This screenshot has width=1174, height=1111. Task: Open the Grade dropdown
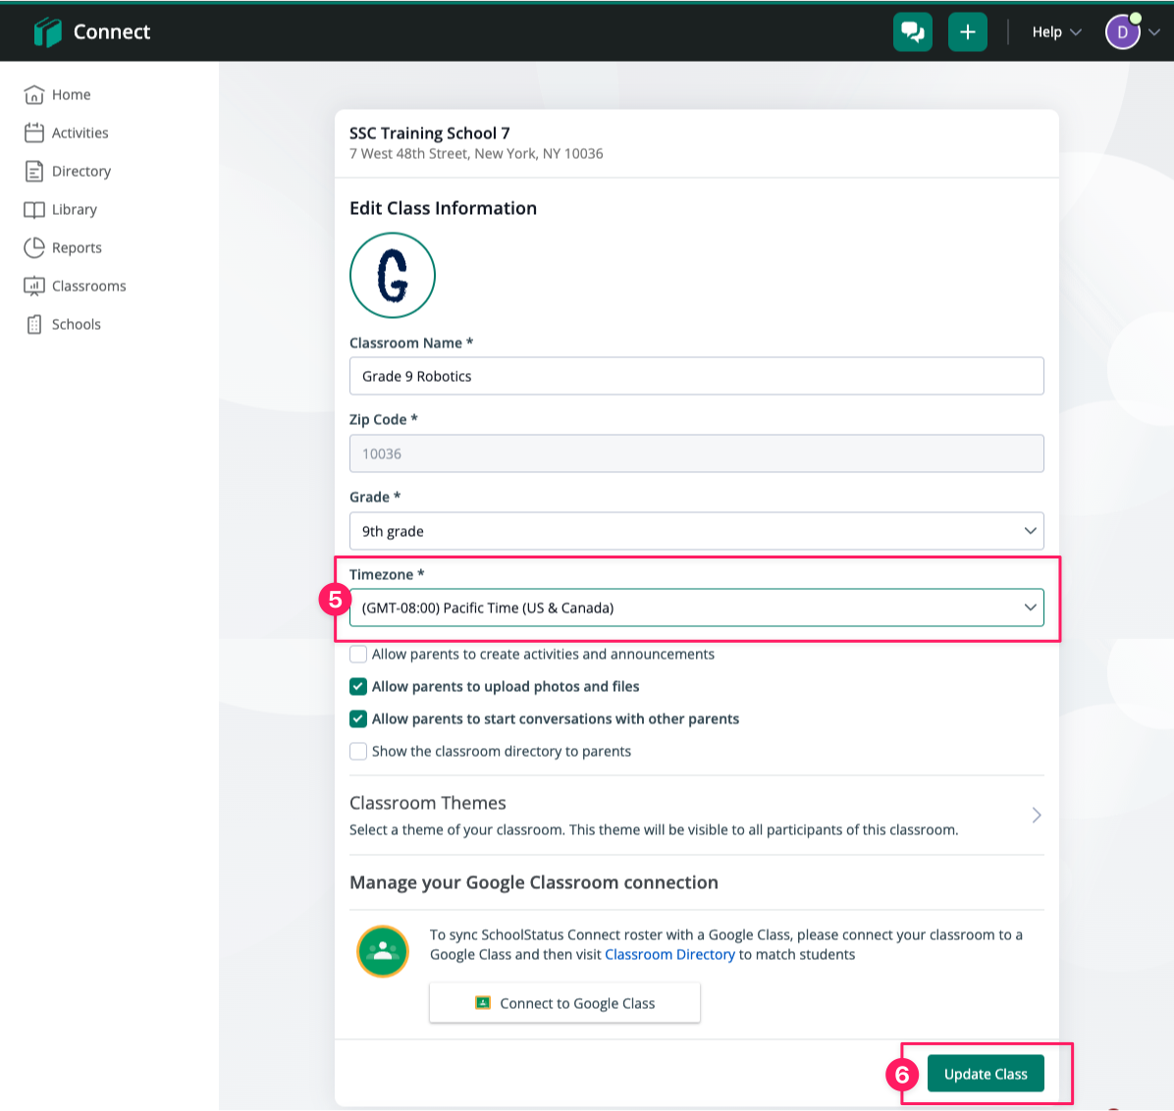[x=696, y=531]
